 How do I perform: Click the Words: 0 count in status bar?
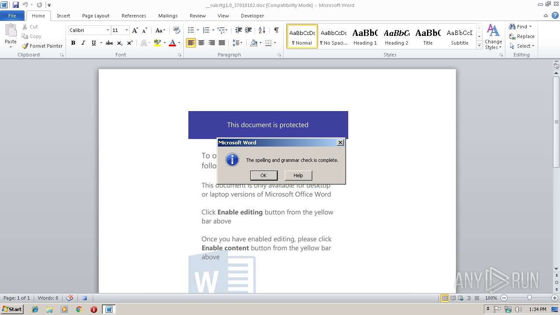(x=48, y=298)
